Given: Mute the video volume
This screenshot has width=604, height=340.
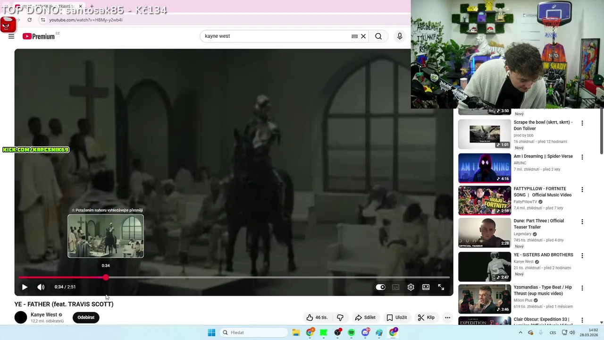Looking at the screenshot, I should 41,287.
